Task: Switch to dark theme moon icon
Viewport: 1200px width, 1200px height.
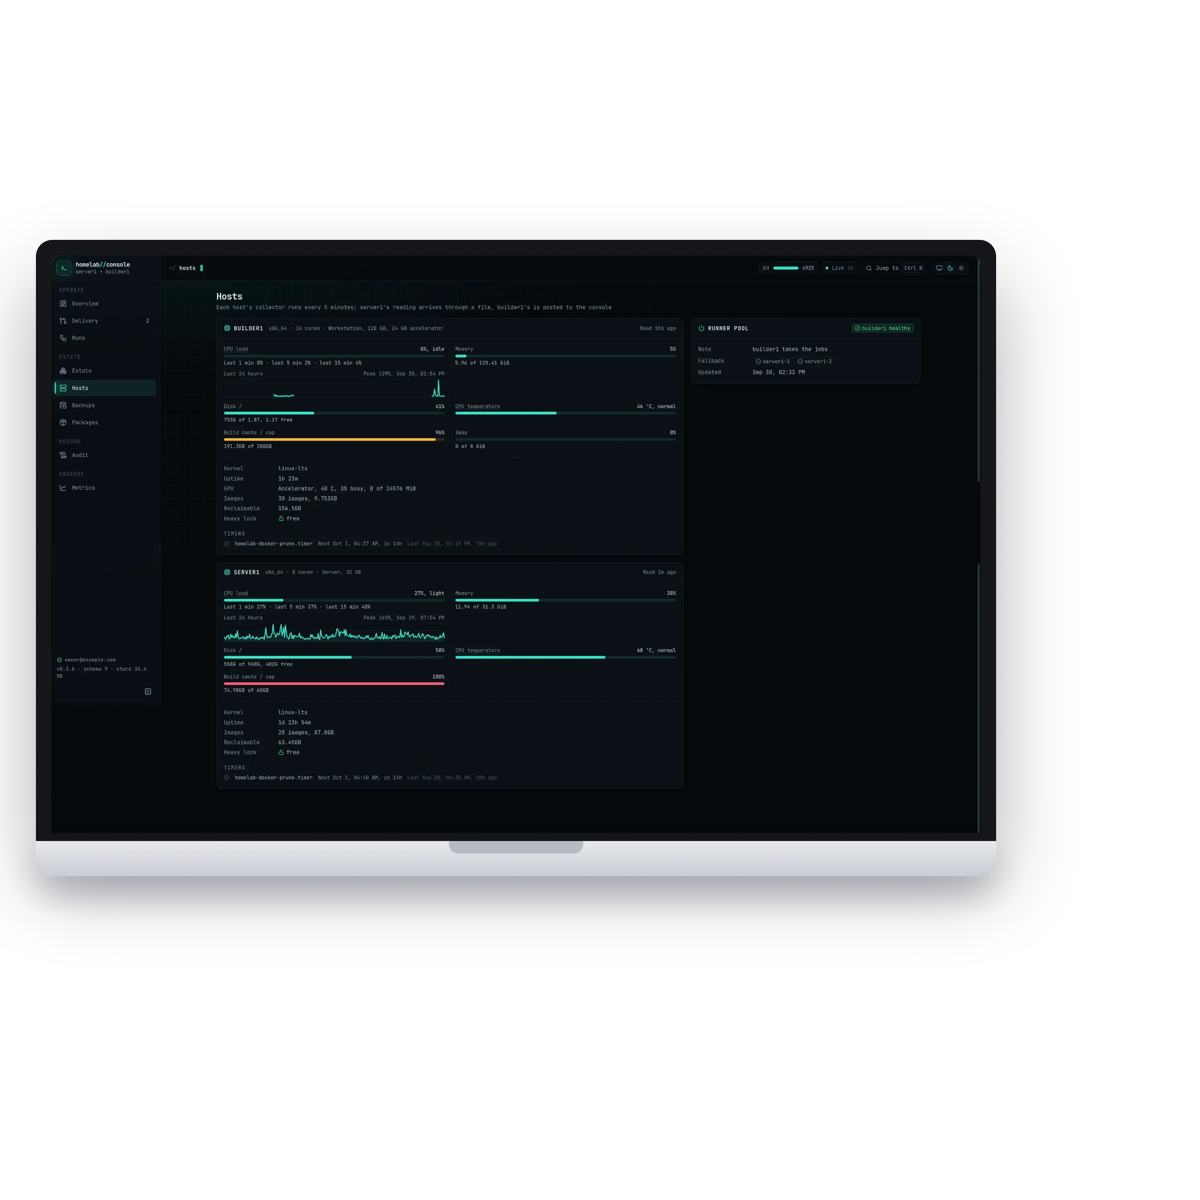Action: (950, 268)
